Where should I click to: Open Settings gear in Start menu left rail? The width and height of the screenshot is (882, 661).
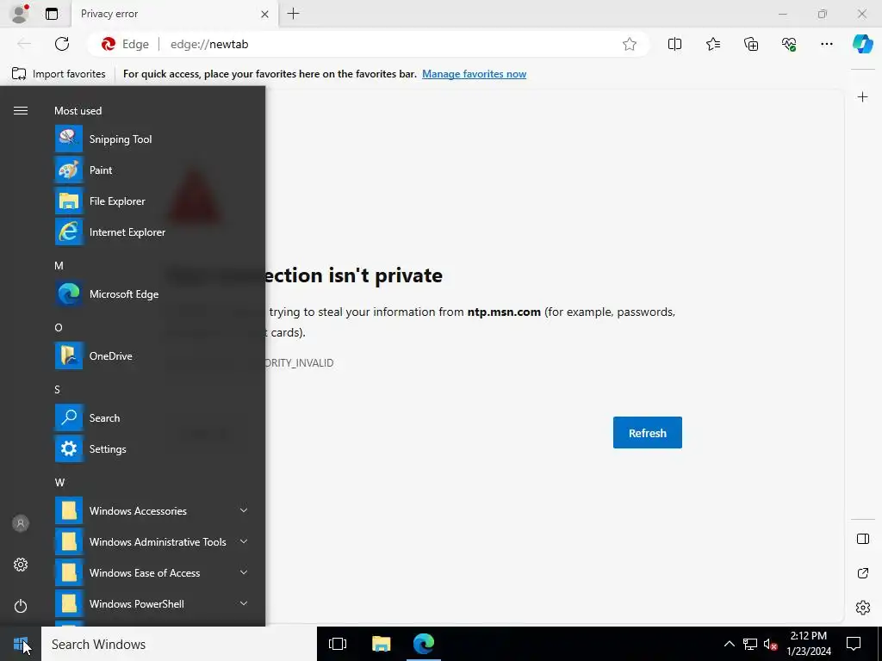coord(21,565)
